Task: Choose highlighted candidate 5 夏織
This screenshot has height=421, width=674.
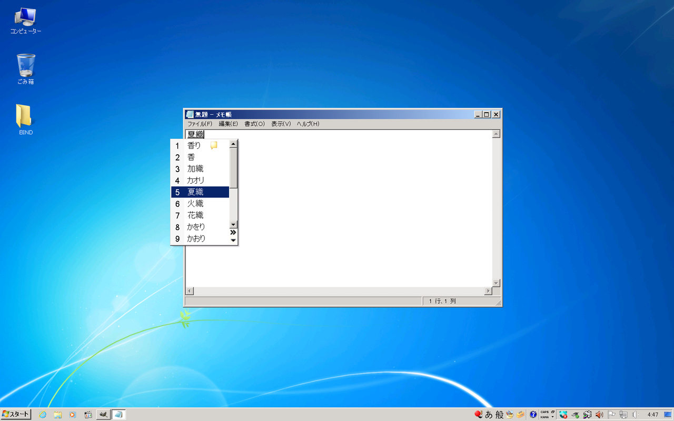Action: 200,192
